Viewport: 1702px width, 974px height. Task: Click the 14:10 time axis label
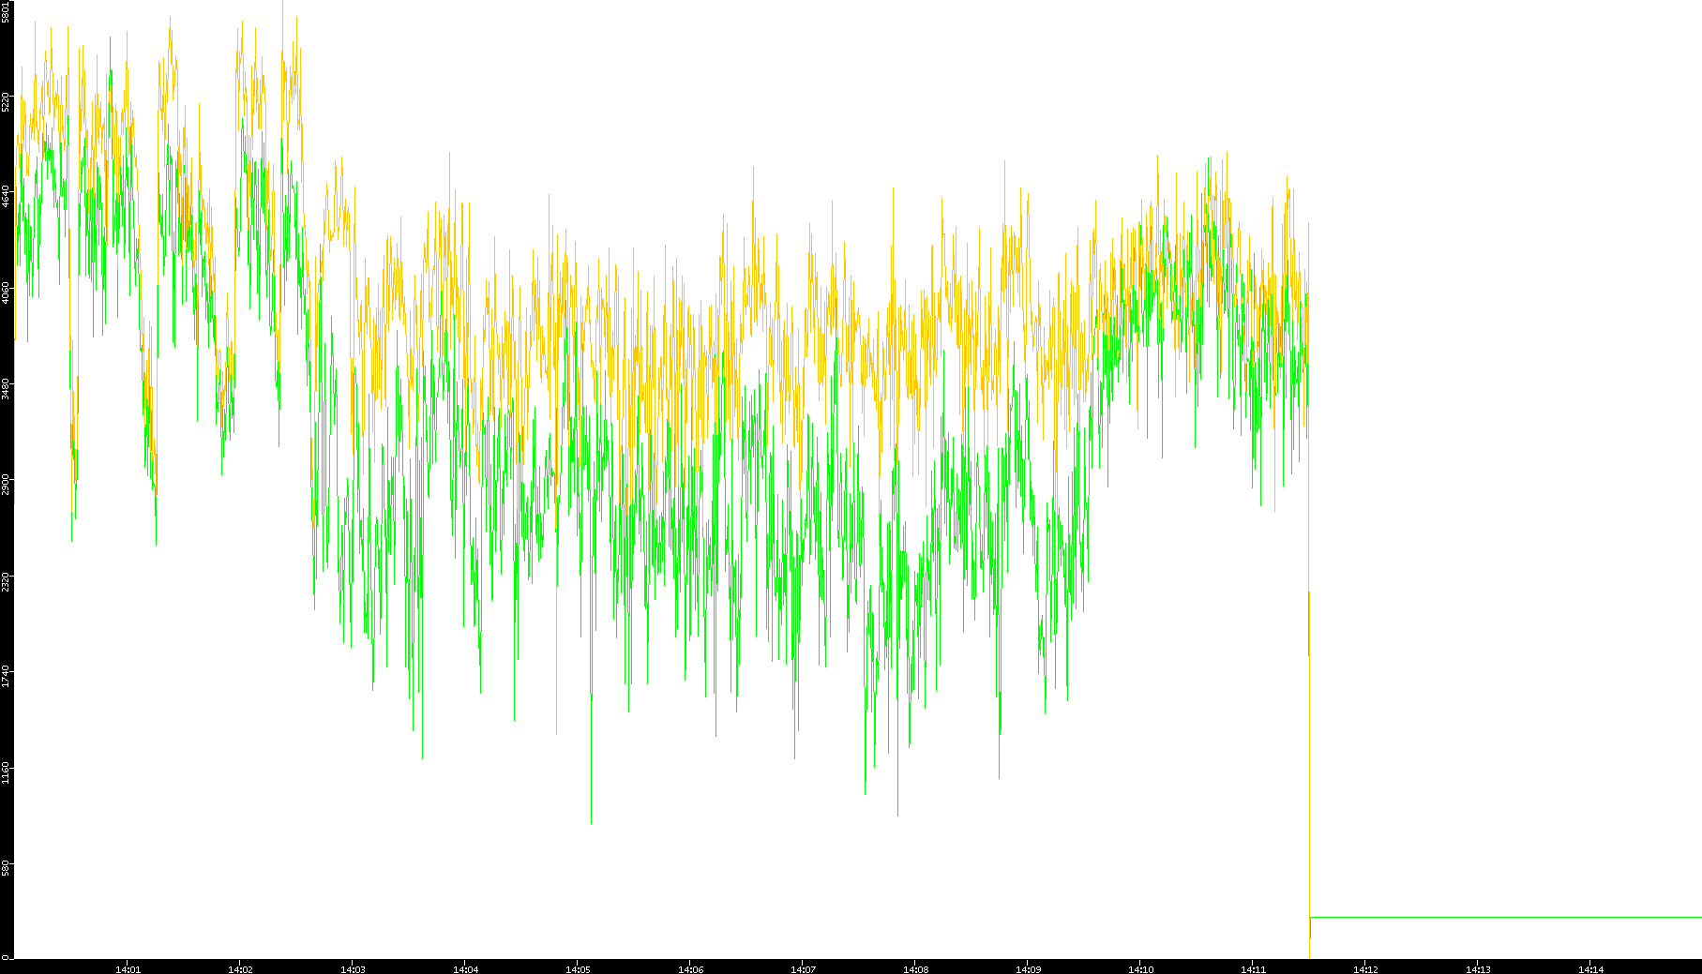tap(1140, 968)
